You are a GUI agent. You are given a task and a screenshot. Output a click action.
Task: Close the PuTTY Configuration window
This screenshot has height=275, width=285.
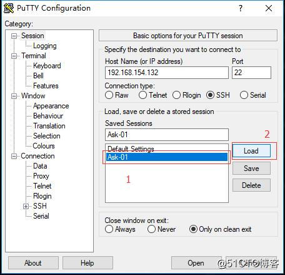click(x=269, y=8)
